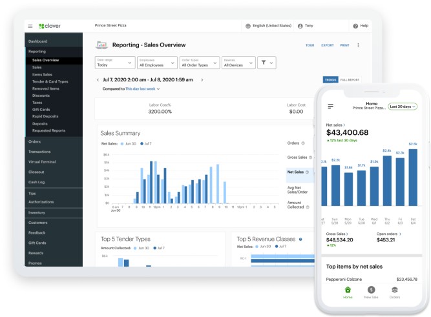Click the Net Sales info icon
Screen dimensions: 431x317
coord(307,172)
